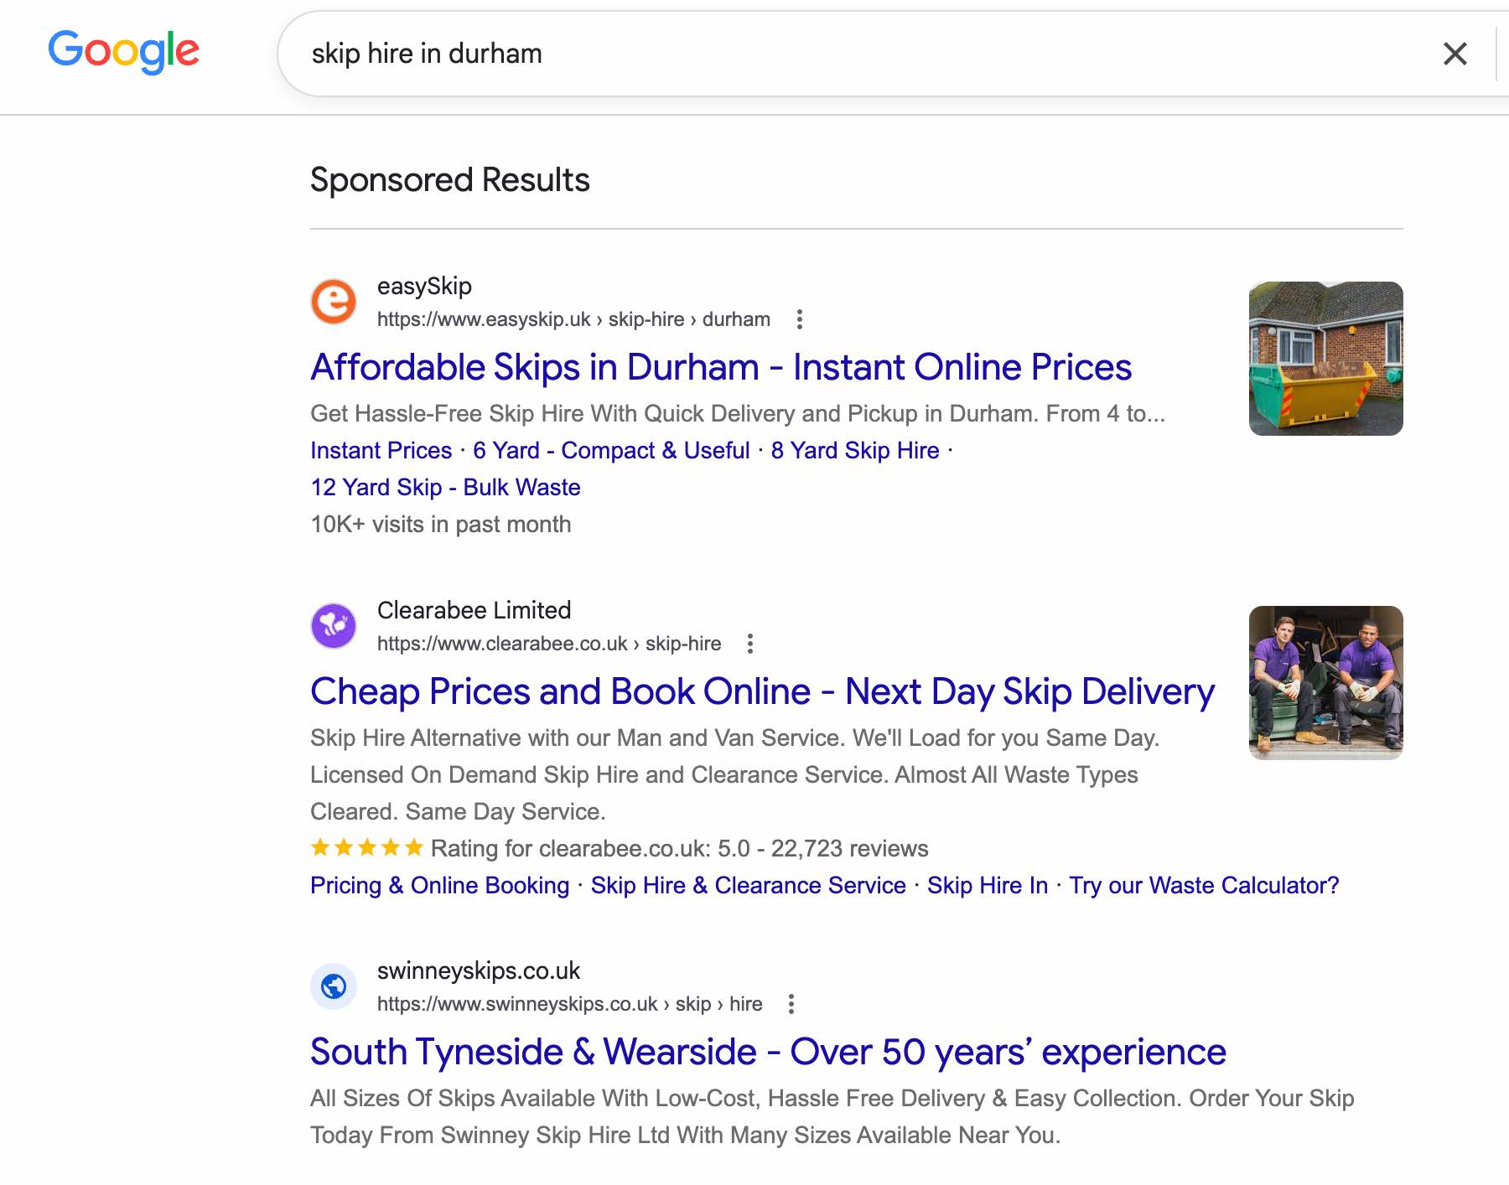
Task: Open Try our Waste Calculator? sitelink
Action: coord(1204,886)
